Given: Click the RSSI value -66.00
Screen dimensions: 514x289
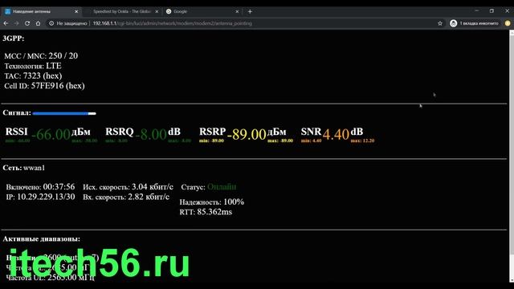Looking at the screenshot, I should (x=51, y=134).
